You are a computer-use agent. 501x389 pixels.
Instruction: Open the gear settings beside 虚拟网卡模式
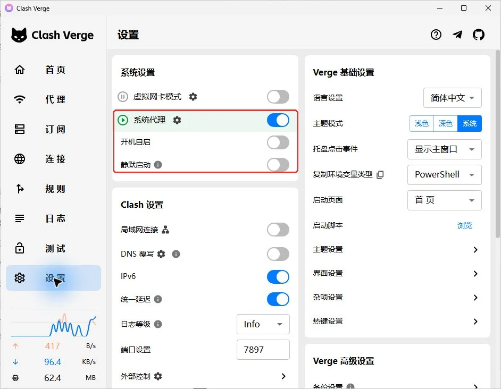pyautogui.click(x=193, y=96)
